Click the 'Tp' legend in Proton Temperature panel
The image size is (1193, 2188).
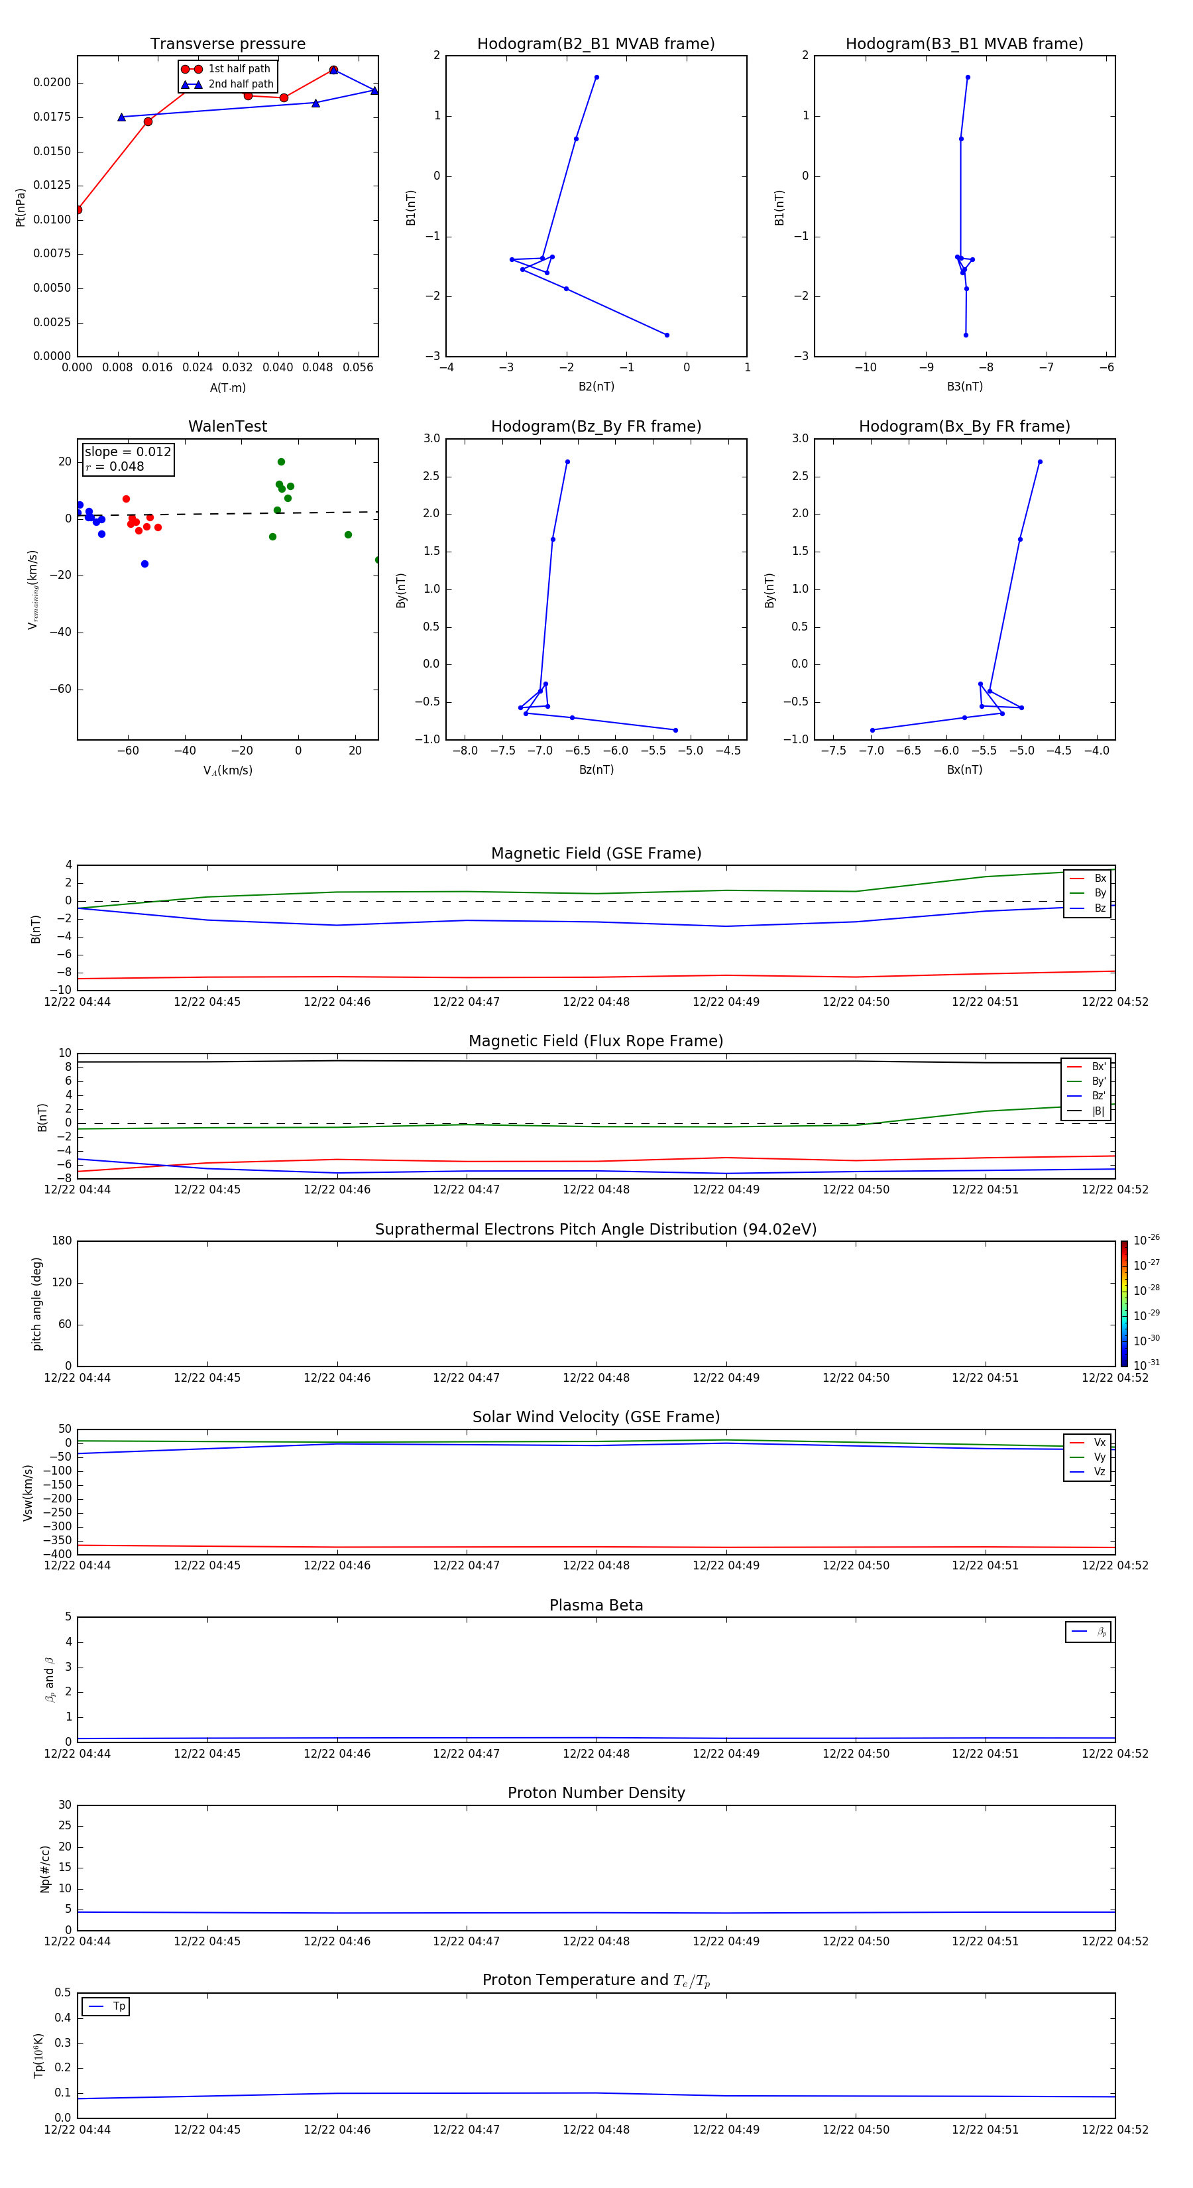pos(106,2006)
